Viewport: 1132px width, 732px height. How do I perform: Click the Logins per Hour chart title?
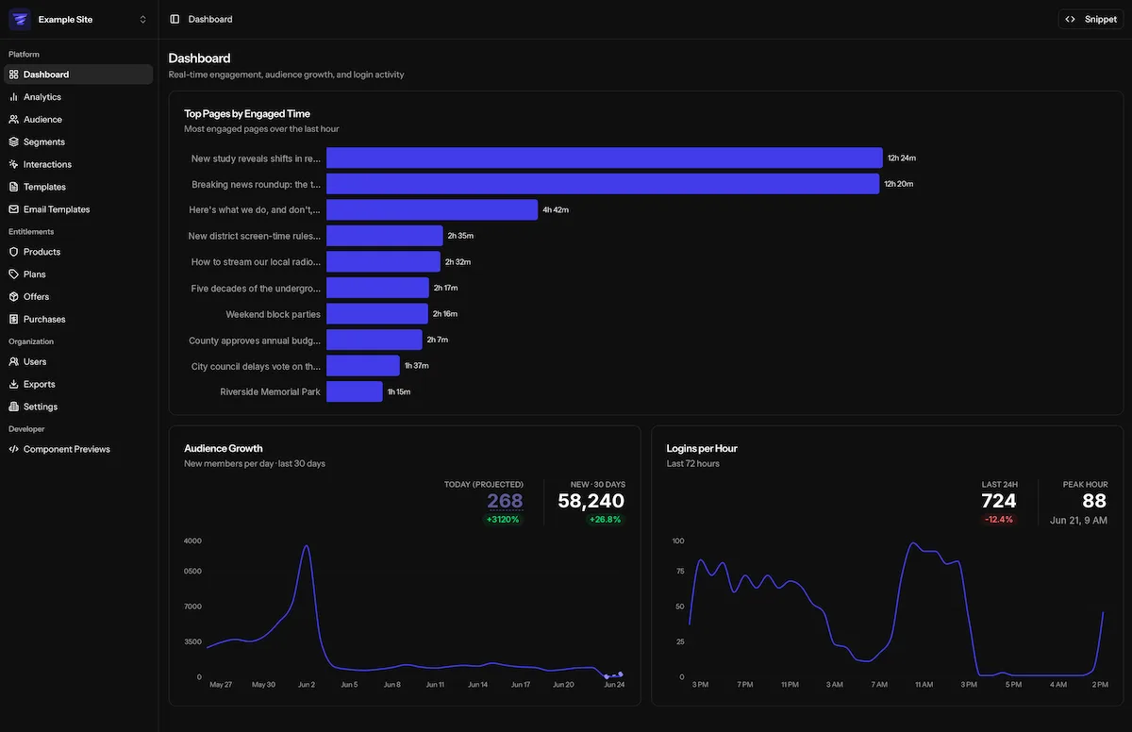pyautogui.click(x=702, y=448)
